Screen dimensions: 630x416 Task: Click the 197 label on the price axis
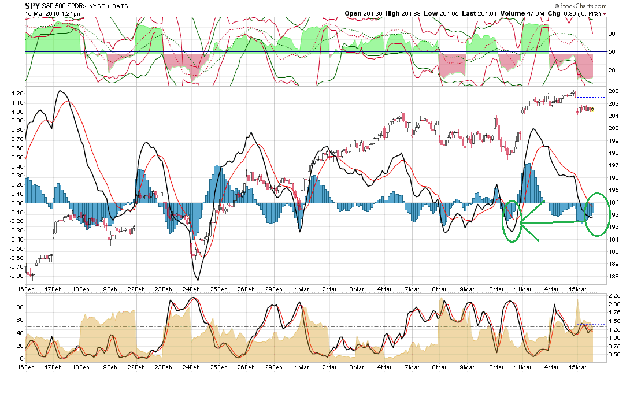tap(613, 165)
